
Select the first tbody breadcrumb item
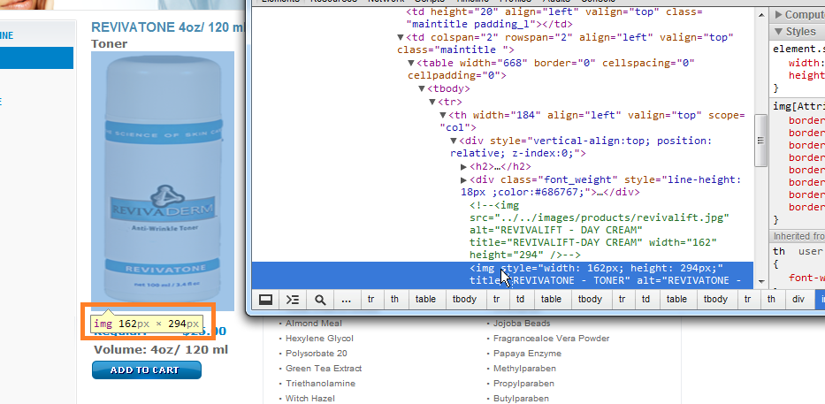(x=464, y=300)
